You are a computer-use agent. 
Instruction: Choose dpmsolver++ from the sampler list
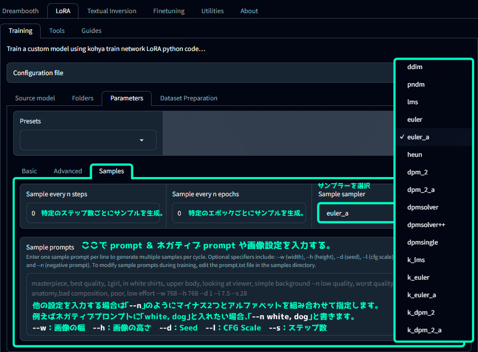[x=433, y=225]
